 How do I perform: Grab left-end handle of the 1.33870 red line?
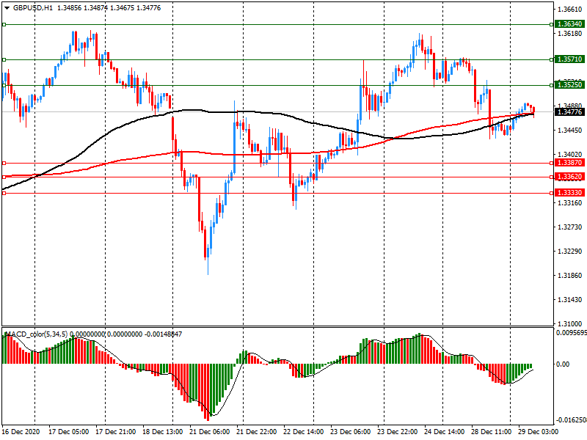4,163
